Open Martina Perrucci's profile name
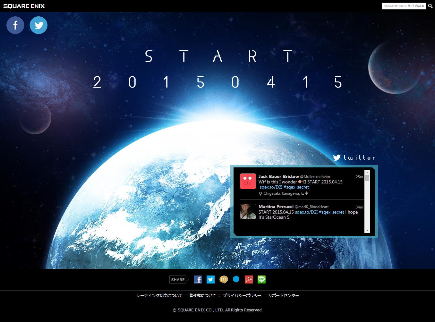The height and width of the screenshot is (322, 435). click(x=276, y=207)
